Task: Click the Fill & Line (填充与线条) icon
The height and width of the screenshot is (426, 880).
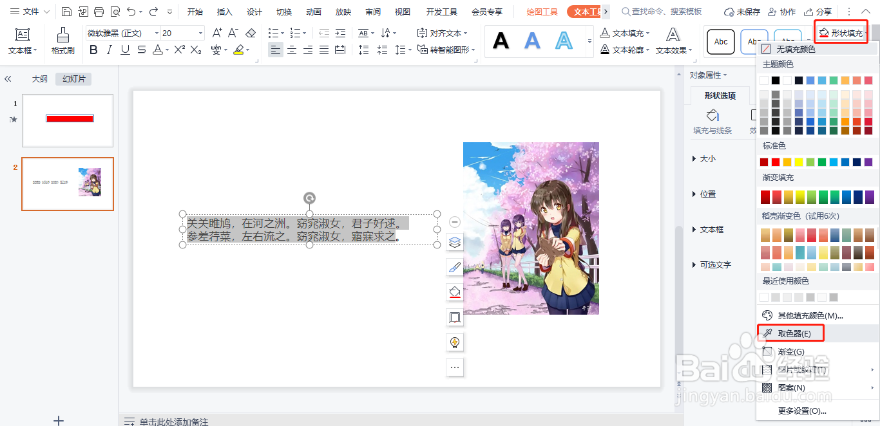Action: [713, 115]
